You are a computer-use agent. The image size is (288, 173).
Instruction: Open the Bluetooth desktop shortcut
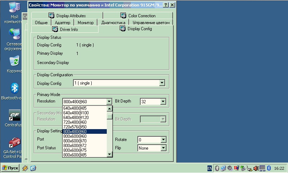coord(14,88)
